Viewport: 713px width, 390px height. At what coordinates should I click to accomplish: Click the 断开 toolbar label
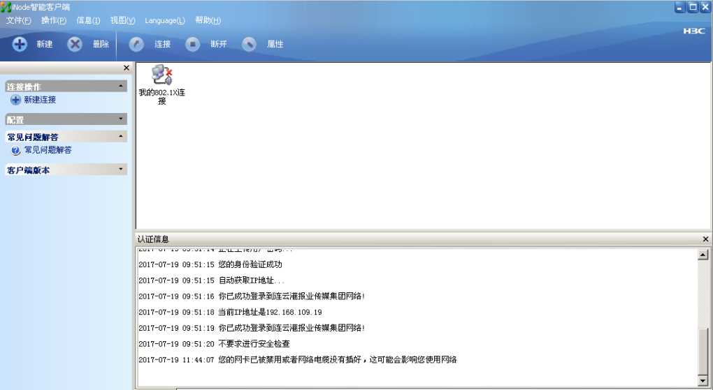219,44
